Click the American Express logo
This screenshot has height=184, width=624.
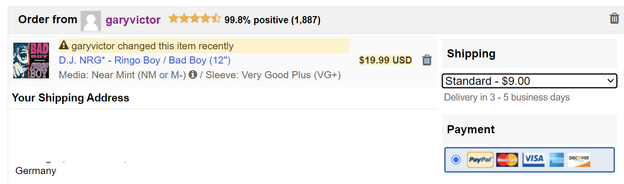pyautogui.click(x=556, y=160)
